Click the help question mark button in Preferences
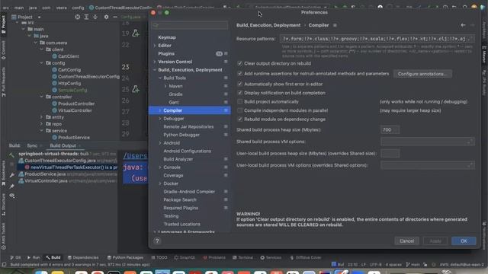Viewport: 488px width, 274px height. (x=157, y=241)
